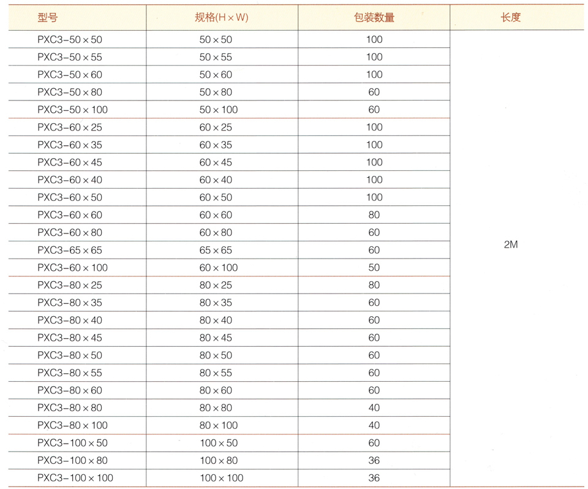Click quantity 80 in PXC3-60×60 row
This screenshot has width=588, height=489.
coord(374,215)
